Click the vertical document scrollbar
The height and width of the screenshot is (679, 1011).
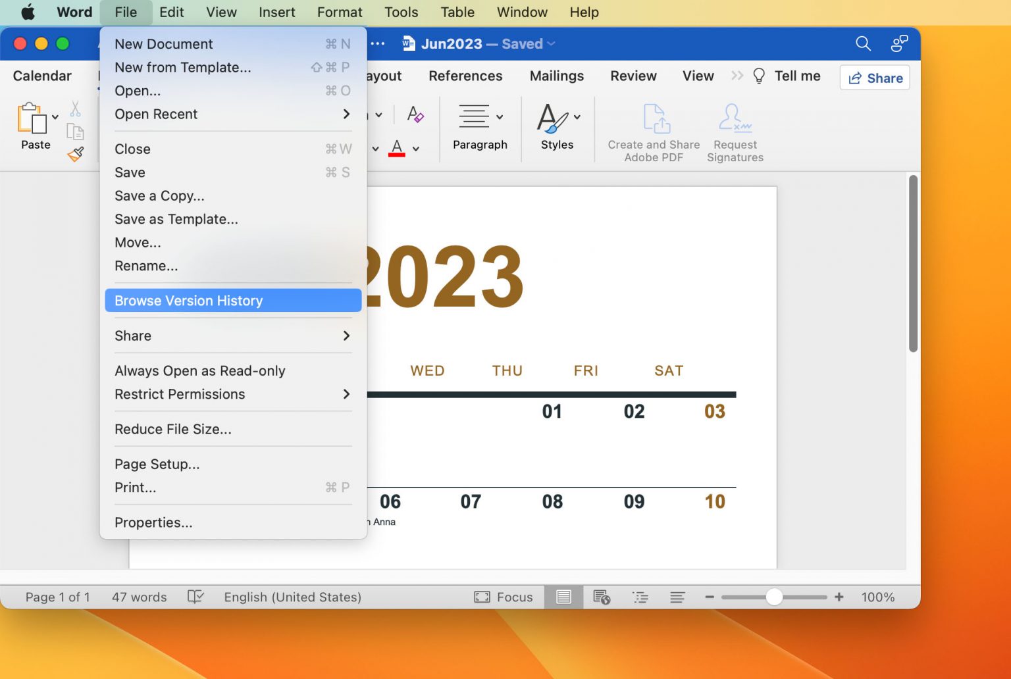click(x=914, y=263)
